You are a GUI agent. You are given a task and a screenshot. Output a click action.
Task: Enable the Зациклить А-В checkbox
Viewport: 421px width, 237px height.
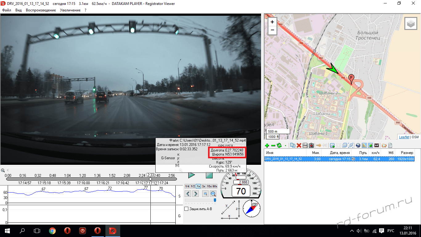186,209
